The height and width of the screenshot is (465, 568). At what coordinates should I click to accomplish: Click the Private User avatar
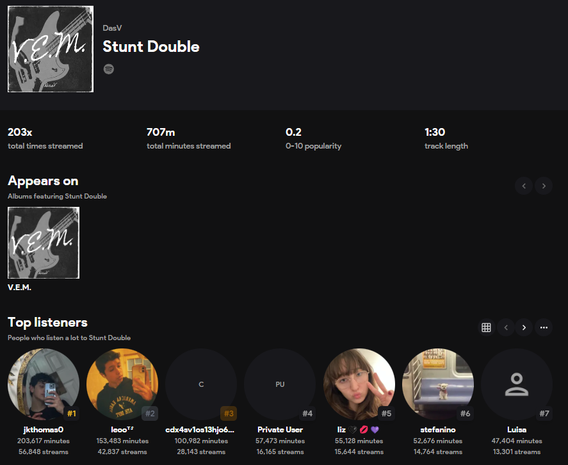tap(280, 384)
